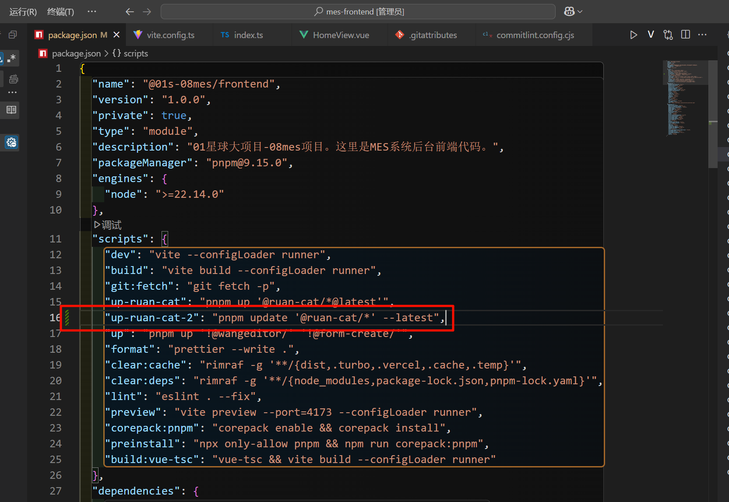Click package.json in the breadcrumb

76,53
